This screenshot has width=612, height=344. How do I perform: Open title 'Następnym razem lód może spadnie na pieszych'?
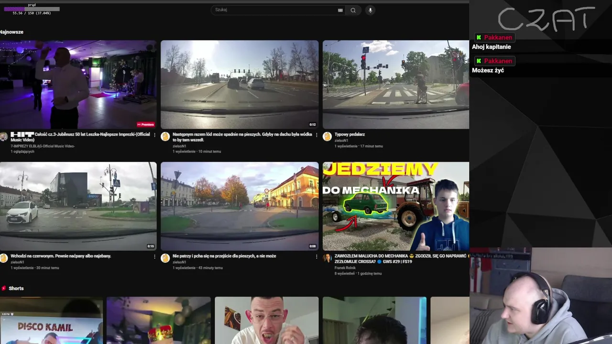click(x=242, y=137)
